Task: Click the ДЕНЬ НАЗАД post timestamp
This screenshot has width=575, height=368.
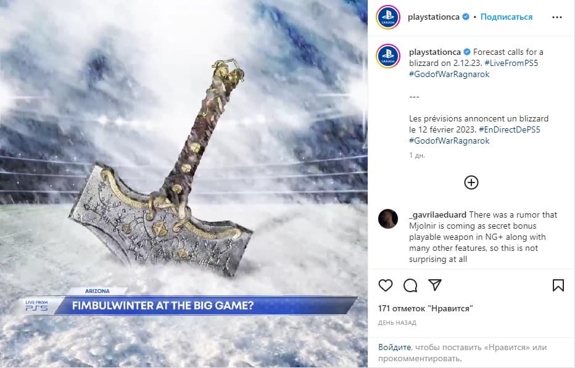Action: [397, 323]
